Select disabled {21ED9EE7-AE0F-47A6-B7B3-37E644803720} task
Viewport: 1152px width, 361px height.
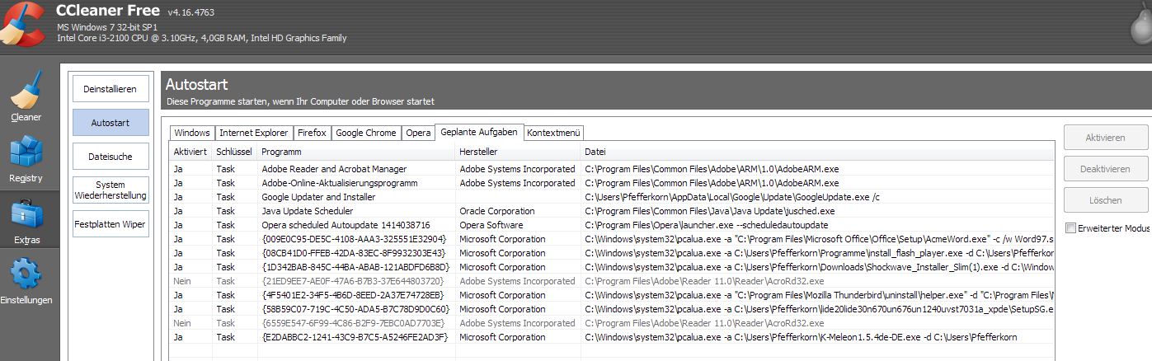point(612,281)
